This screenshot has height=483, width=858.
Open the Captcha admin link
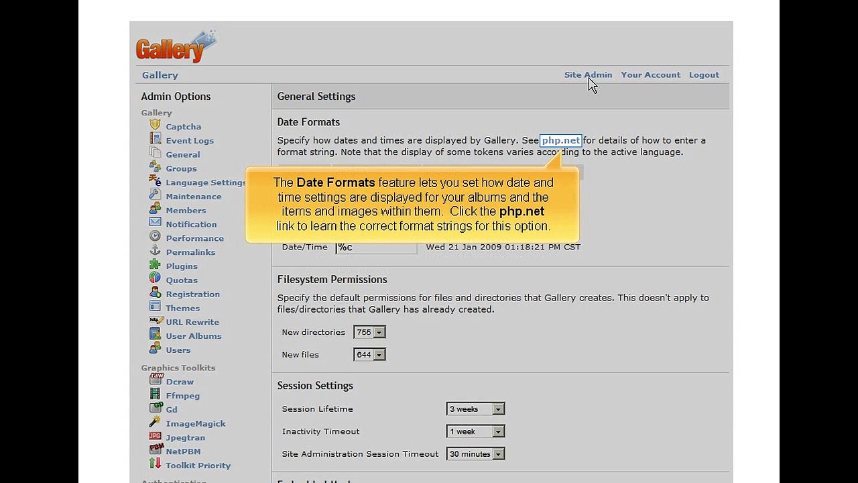click(184, 127)
